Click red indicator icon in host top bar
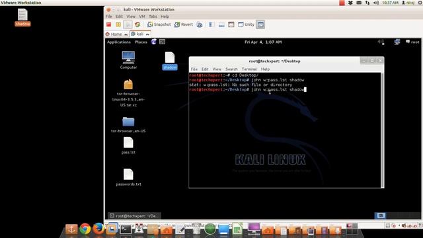This screenshot has width=423, height=238. tap(342, 3)
